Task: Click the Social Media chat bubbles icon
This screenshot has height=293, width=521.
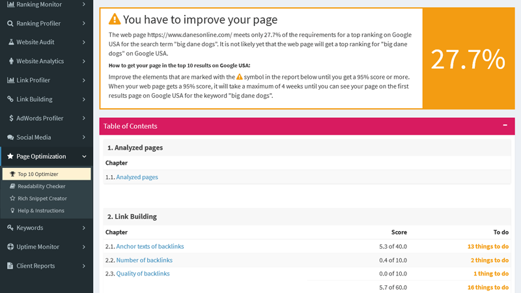Action: coord(10,137)
